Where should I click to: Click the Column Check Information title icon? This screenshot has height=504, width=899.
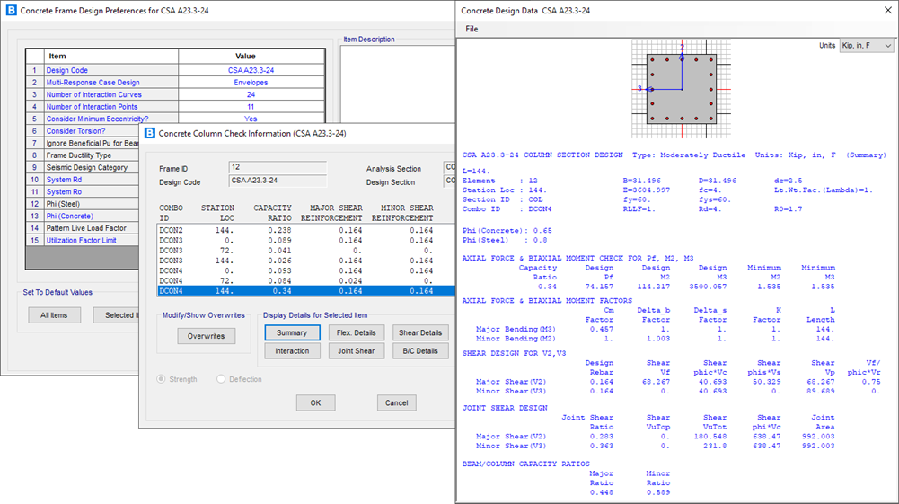point(149,133)
